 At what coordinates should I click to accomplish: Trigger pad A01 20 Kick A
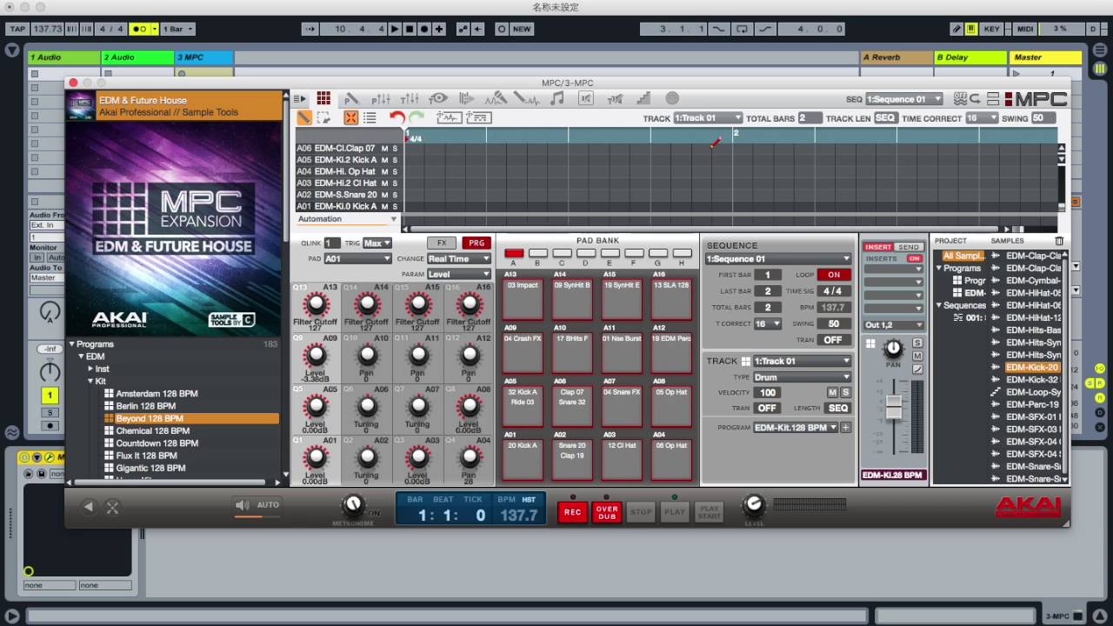pos(522,460)
